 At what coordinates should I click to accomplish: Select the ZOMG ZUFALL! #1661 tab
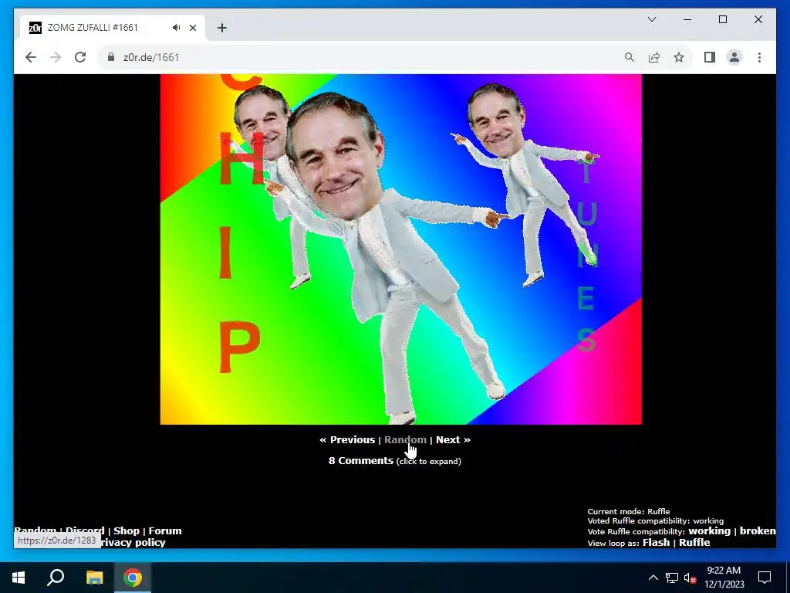coord(112,28)
